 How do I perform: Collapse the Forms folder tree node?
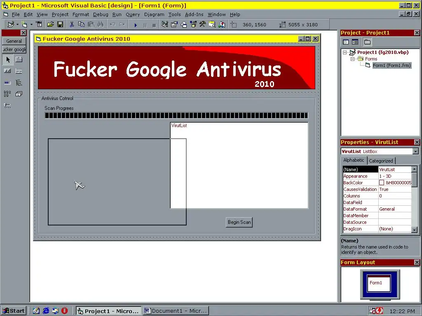[x=353, y=59]
